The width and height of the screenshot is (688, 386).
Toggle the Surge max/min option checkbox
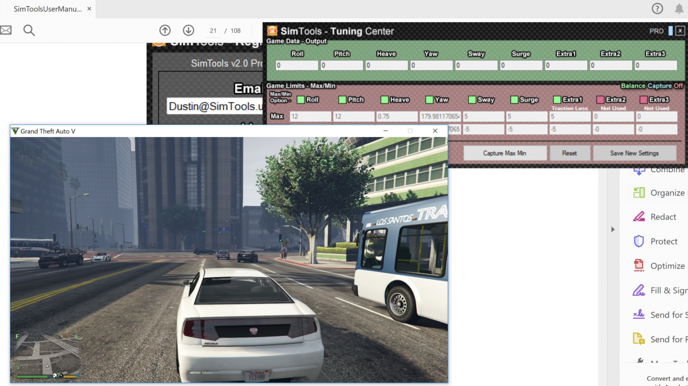pyautogui.click(x=514, y=100)
